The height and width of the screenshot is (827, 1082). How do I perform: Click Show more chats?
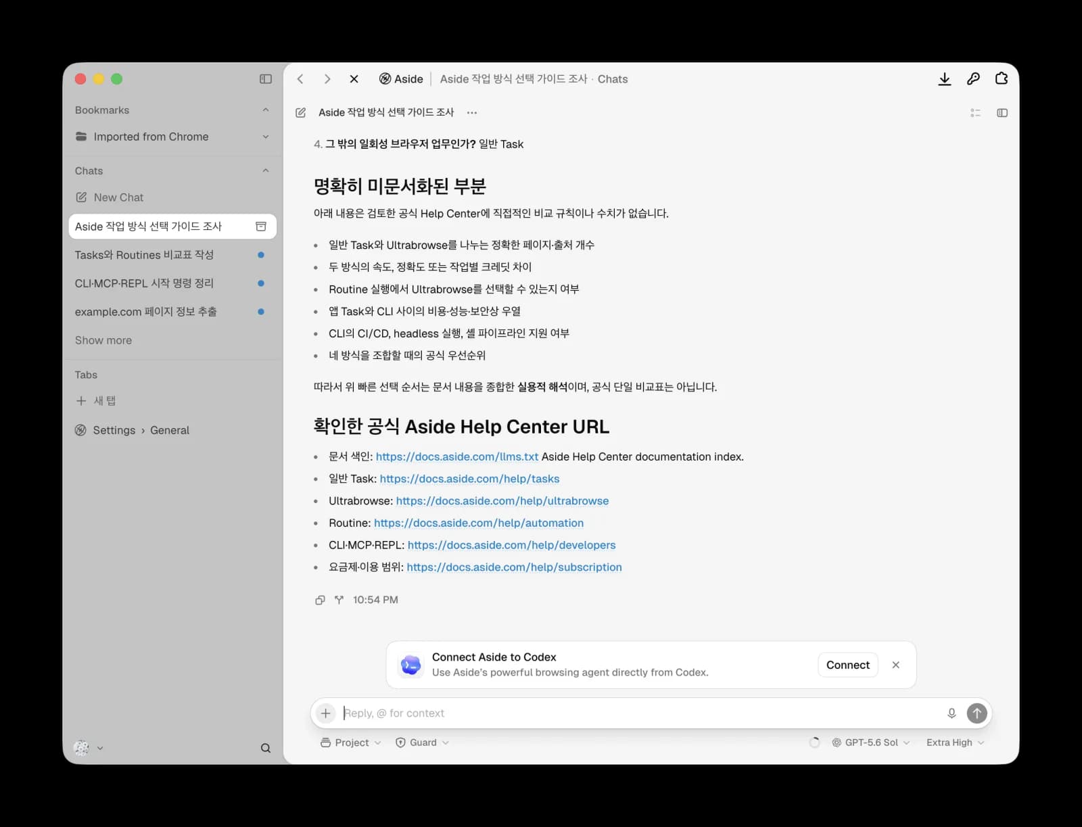point(103,340)
